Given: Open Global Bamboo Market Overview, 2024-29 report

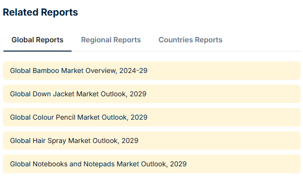Looking at the screenshot, I should click(x=151, y=71).
